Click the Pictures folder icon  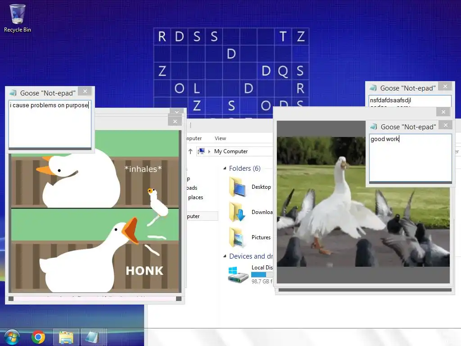click(237, 237)
